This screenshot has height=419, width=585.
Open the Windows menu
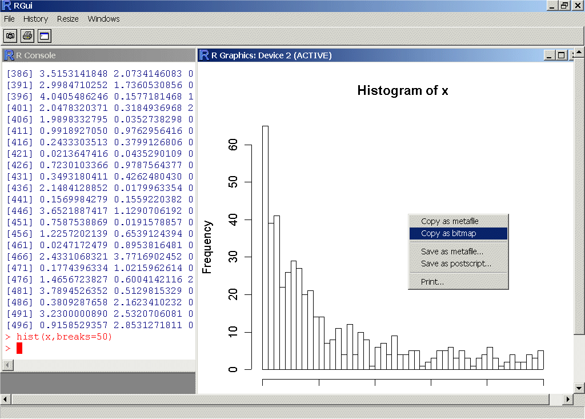[103, 19]
